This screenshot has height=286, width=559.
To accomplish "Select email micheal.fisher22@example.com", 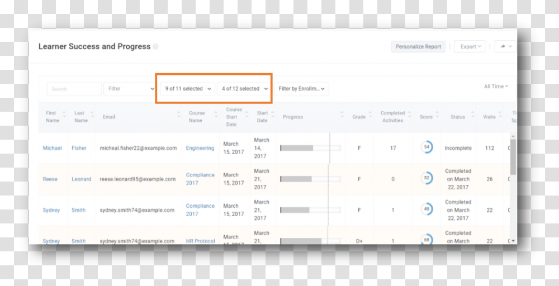I will [x=138, y=148].
